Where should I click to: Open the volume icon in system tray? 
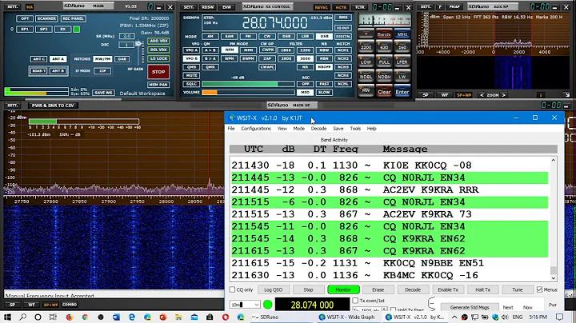(505, 317)
